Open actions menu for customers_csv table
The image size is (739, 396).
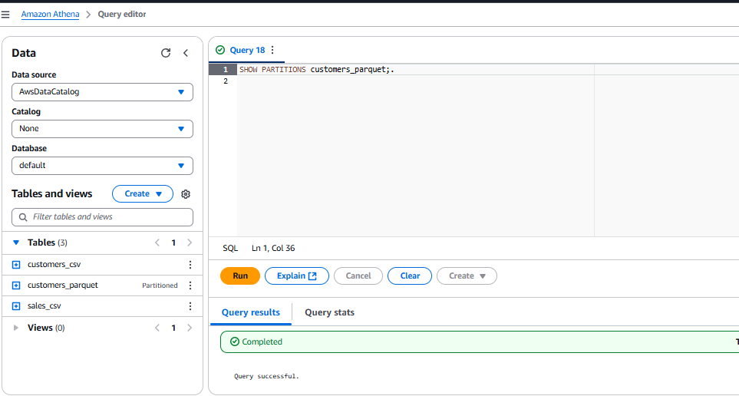coord(190,265)
